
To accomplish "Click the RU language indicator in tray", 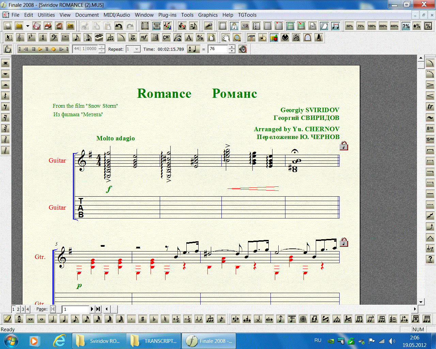I will point(318,340).
